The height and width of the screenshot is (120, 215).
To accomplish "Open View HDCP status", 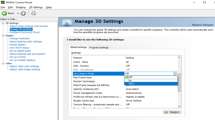I will pyautogui.click(x=19, y=48).
